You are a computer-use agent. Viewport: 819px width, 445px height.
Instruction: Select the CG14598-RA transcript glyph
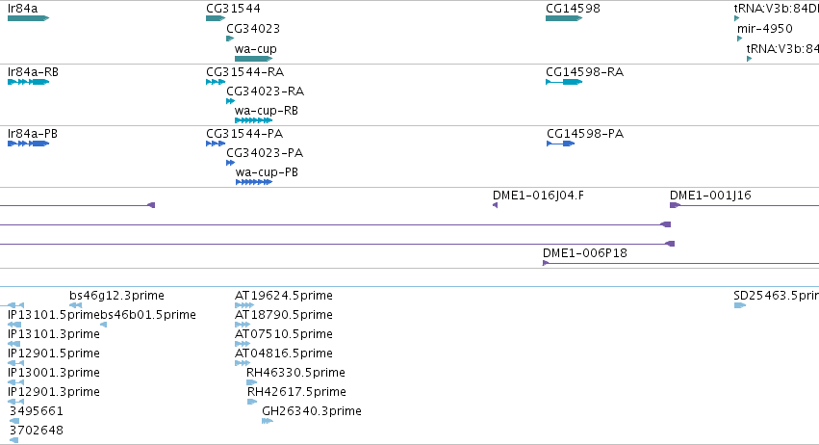[564, 82]
